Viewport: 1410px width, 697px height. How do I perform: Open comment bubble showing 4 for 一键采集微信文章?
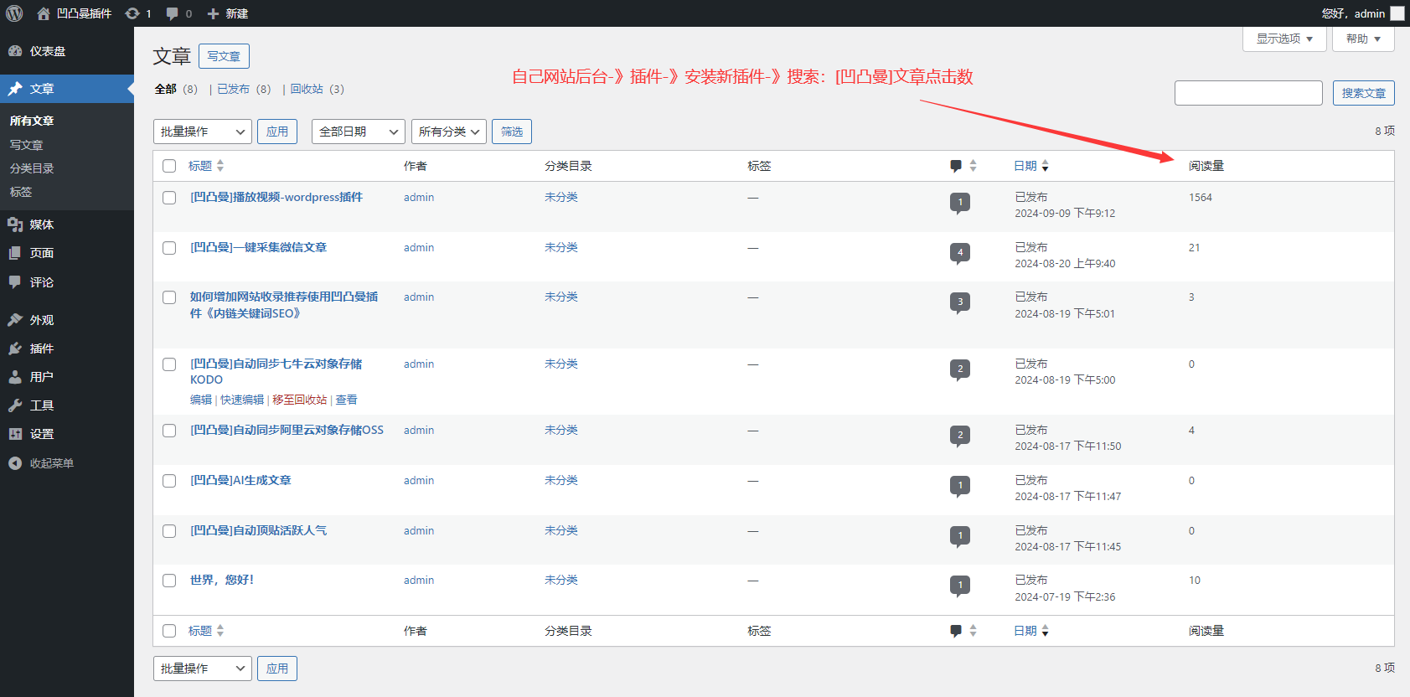960,253
